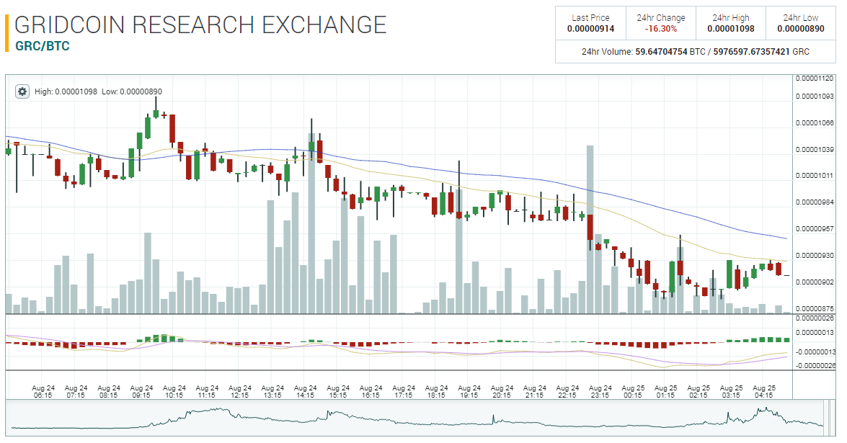Click the Last Price header label
847x443 pixels.
[590, 18]
